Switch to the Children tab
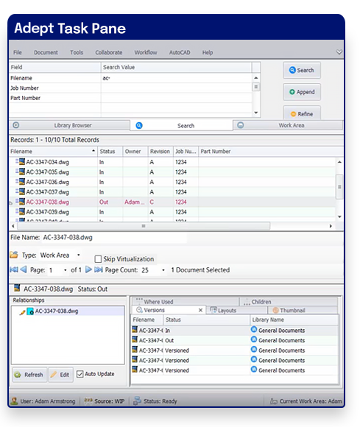Image resolution: width=360 pixels, height=427 pixels. pos(289,301)
